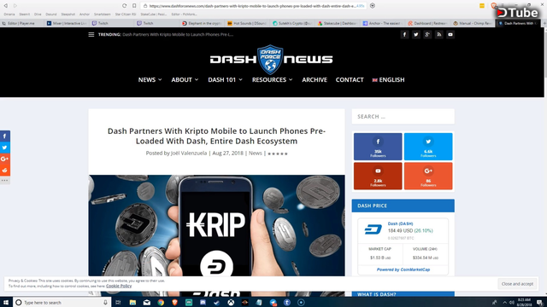Open the YouTube icon in the top bar
Viewport: 547px width, 307px height.
click(450, 34)
